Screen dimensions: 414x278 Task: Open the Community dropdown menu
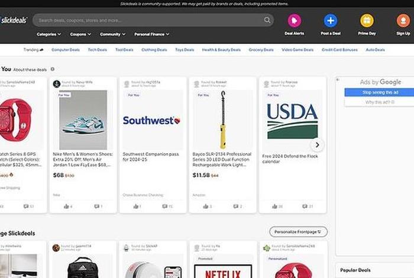pyautogui.click(x=112, y=34)
